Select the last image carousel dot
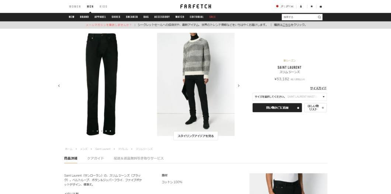 click(x=110, y=131)
